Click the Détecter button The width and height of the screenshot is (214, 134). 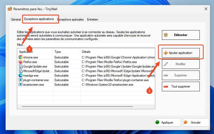(181, 35)
